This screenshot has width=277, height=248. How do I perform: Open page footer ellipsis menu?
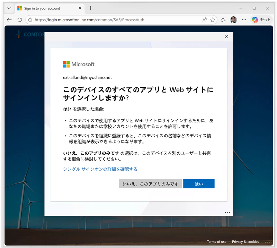(x=267, y=242)
